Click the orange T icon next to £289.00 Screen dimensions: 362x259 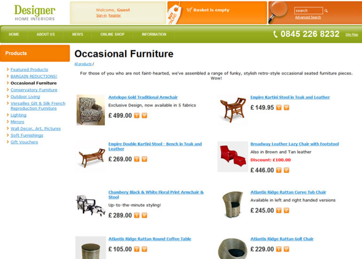pyautogui.click(x=137, y=215)
